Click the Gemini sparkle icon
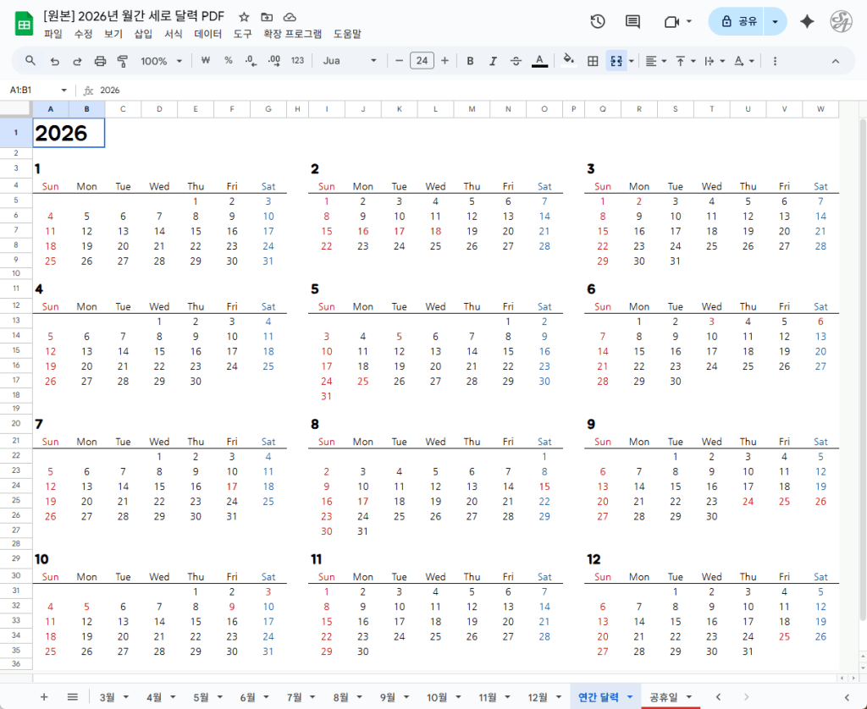867x709 pixels. tap(807, 21)
